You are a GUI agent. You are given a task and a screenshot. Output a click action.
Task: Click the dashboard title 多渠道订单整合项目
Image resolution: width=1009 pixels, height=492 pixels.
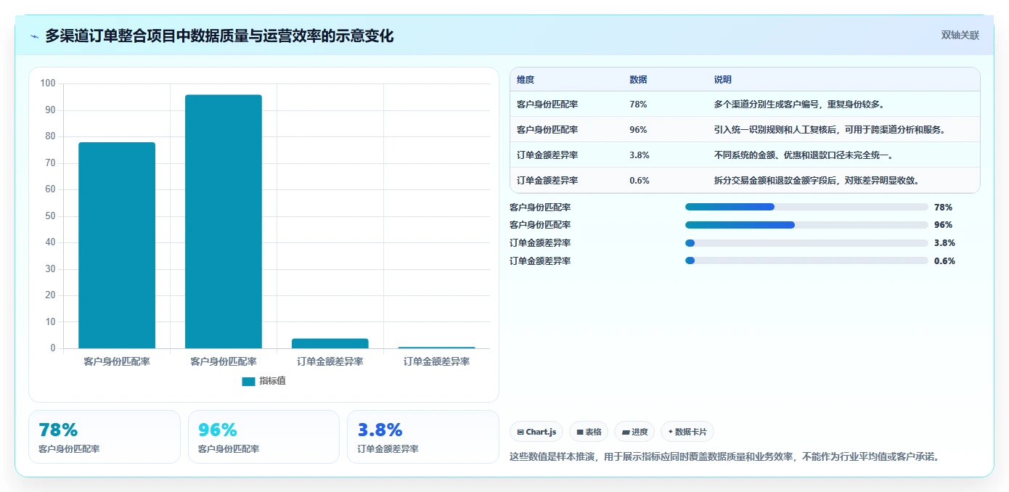[x=219, y=36]
